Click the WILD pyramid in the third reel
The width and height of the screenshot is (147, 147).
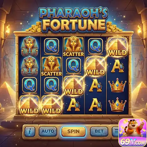click(73, 86)
